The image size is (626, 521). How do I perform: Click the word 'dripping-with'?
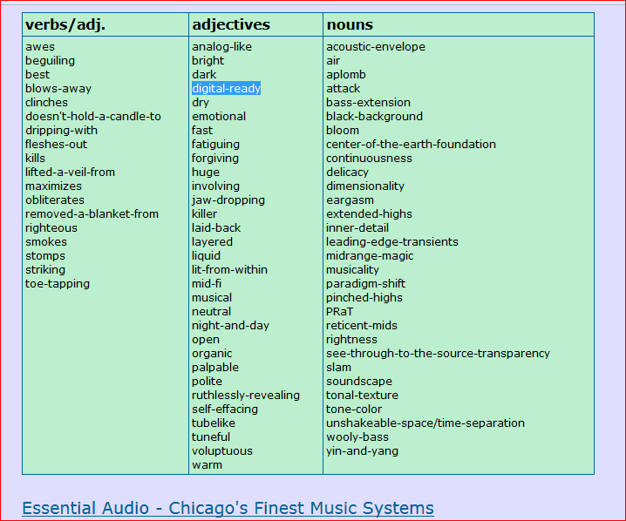[x=62, y=131]
